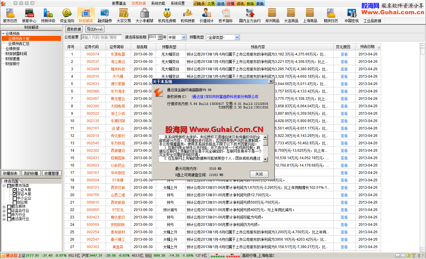
Task: Collapse the 业绩预告 tree node
Action: 3,33
